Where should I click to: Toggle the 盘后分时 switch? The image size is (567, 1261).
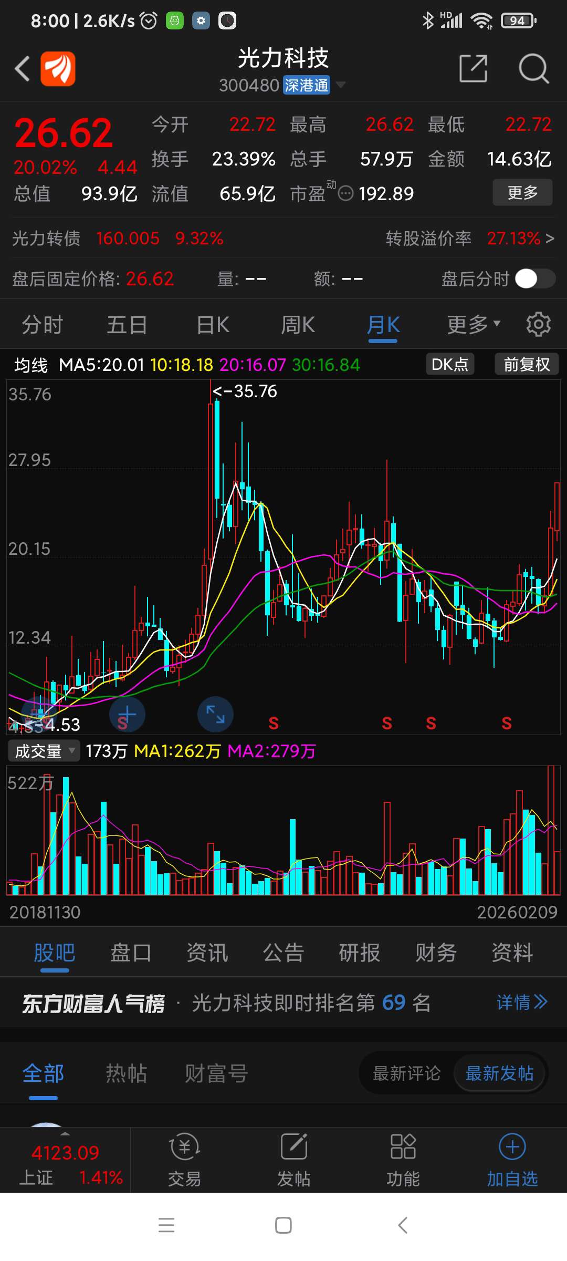[535, 278]
